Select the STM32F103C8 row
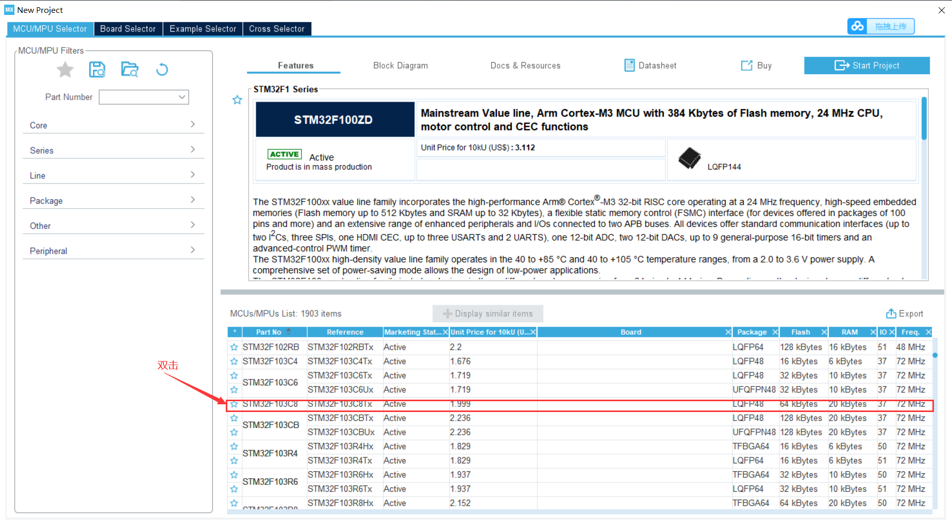 [x=580, y=404]
